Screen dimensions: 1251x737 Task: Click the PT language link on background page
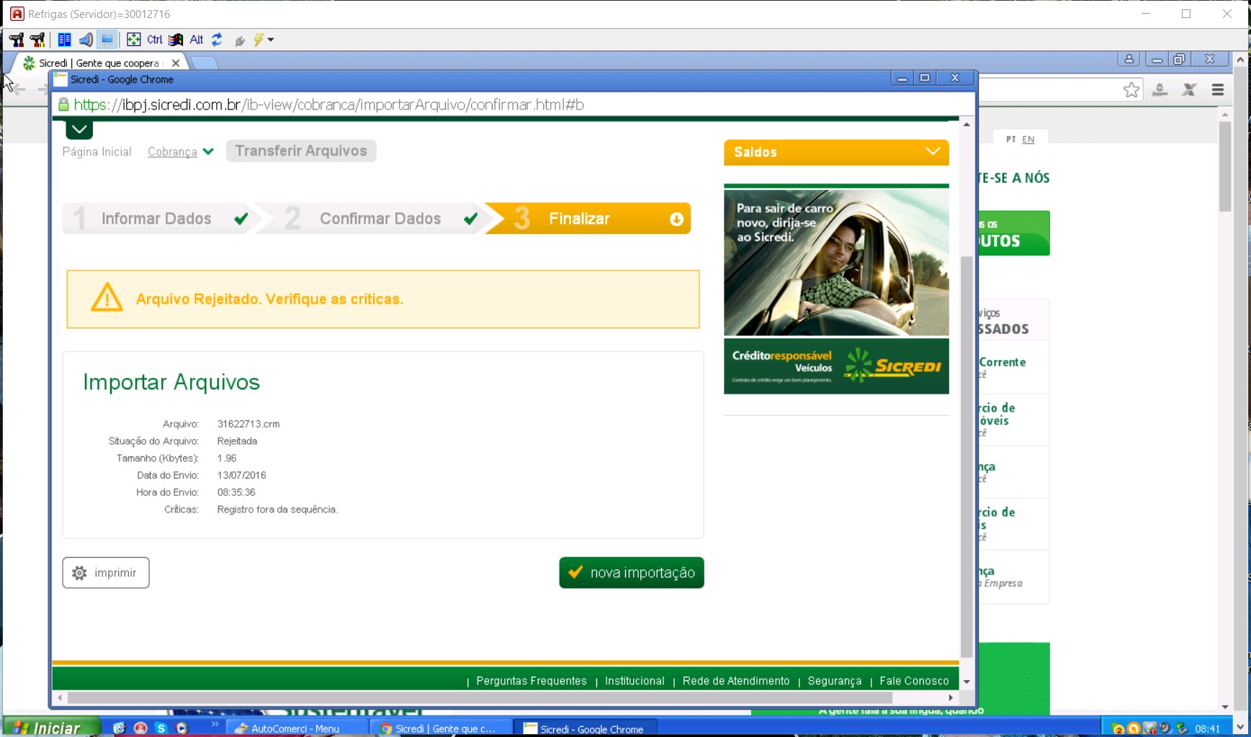point(1011,140)
